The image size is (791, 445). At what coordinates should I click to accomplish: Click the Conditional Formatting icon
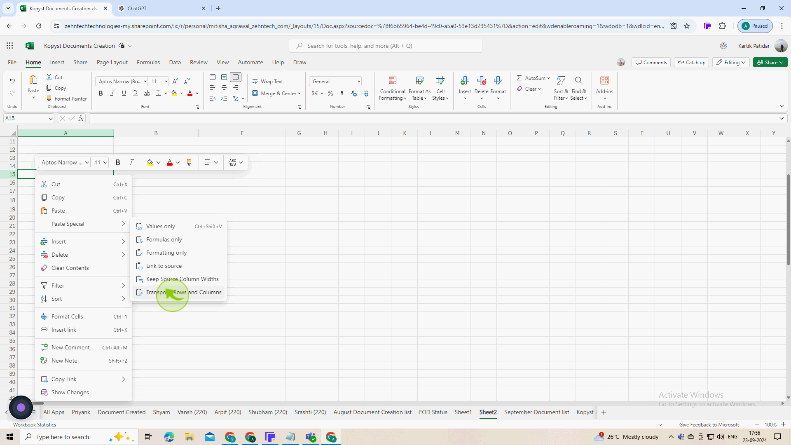click(x=393, y=80)
